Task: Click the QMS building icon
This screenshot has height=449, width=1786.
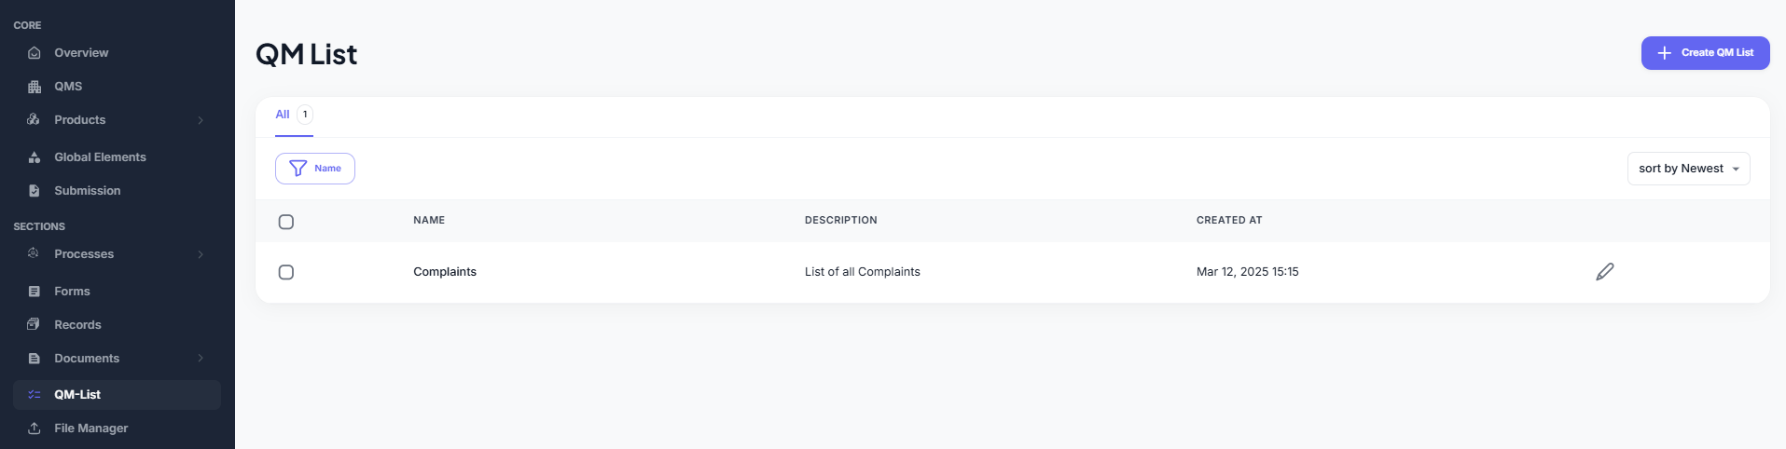Action: point(35,87)
